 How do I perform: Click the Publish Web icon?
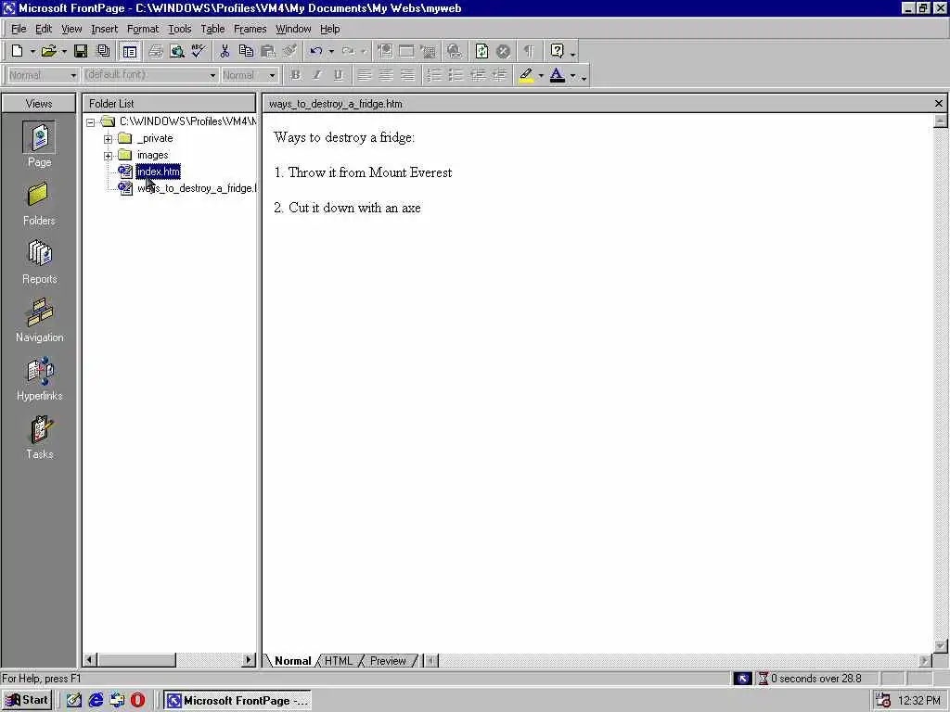click(x=104, y=52)
